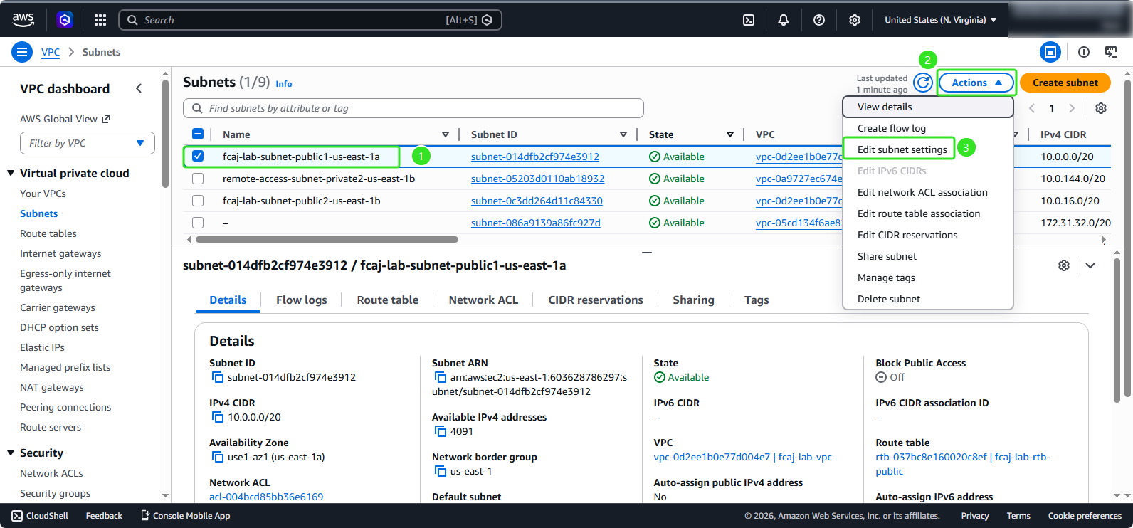Viewport: 1133px width, 528px height.
Task: Toggle the side navigation hamburger menu
Action: pyautogui.click(x=22, y=52)
